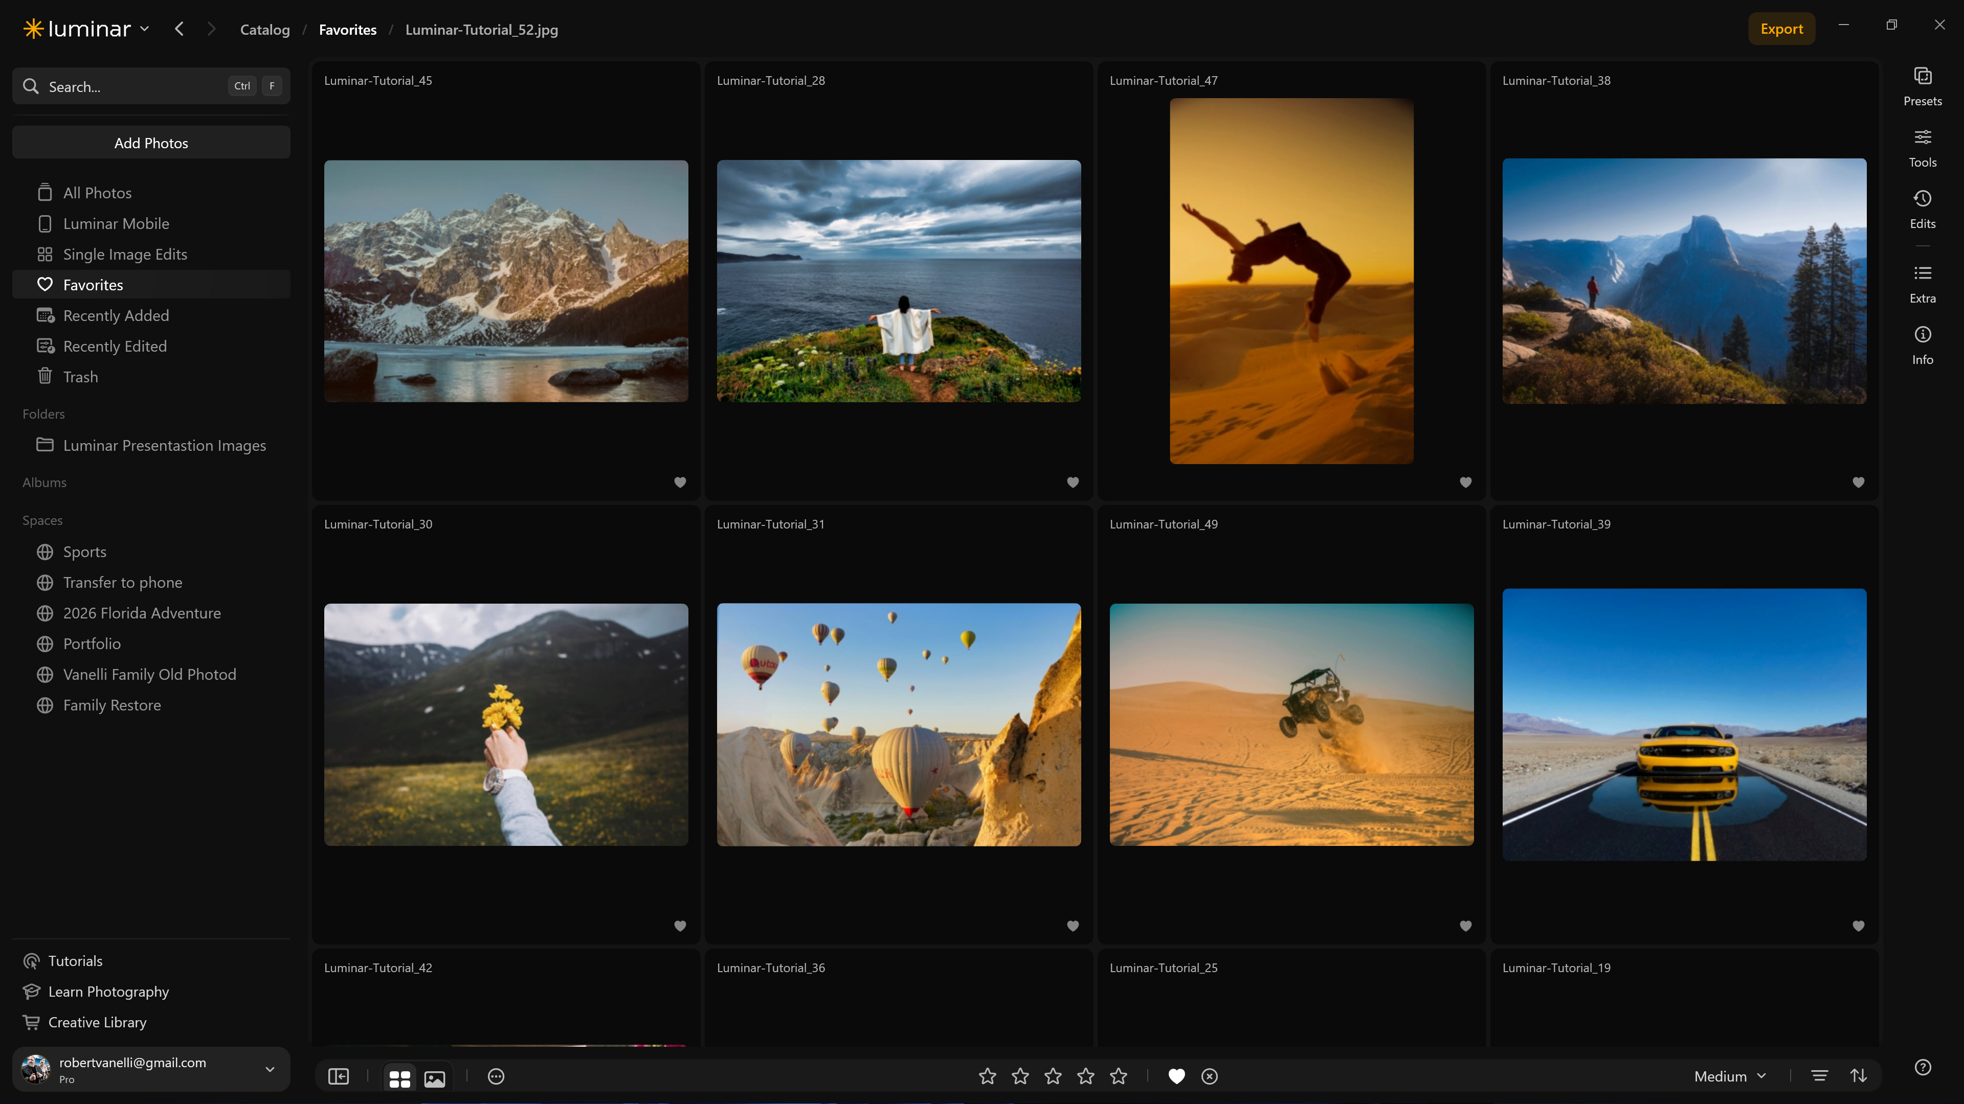Open the Extra panel

click(x=1922, y=284)
